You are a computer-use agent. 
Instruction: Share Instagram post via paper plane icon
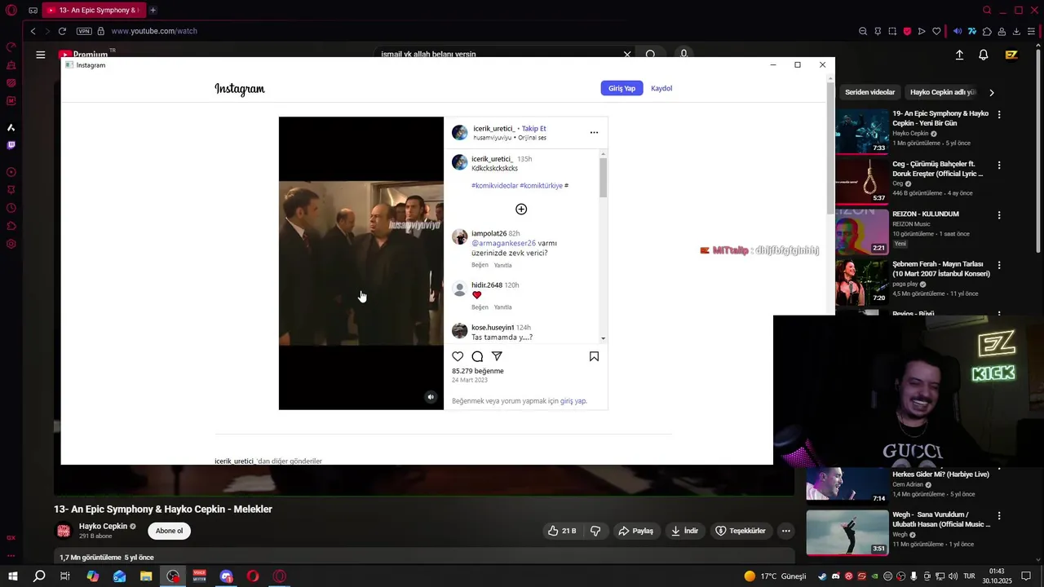(x=497, y=356)
